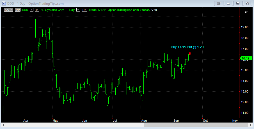Click the Stocks label
The image size is (254, 129).
pyautogui.click(x=145, y=10)
